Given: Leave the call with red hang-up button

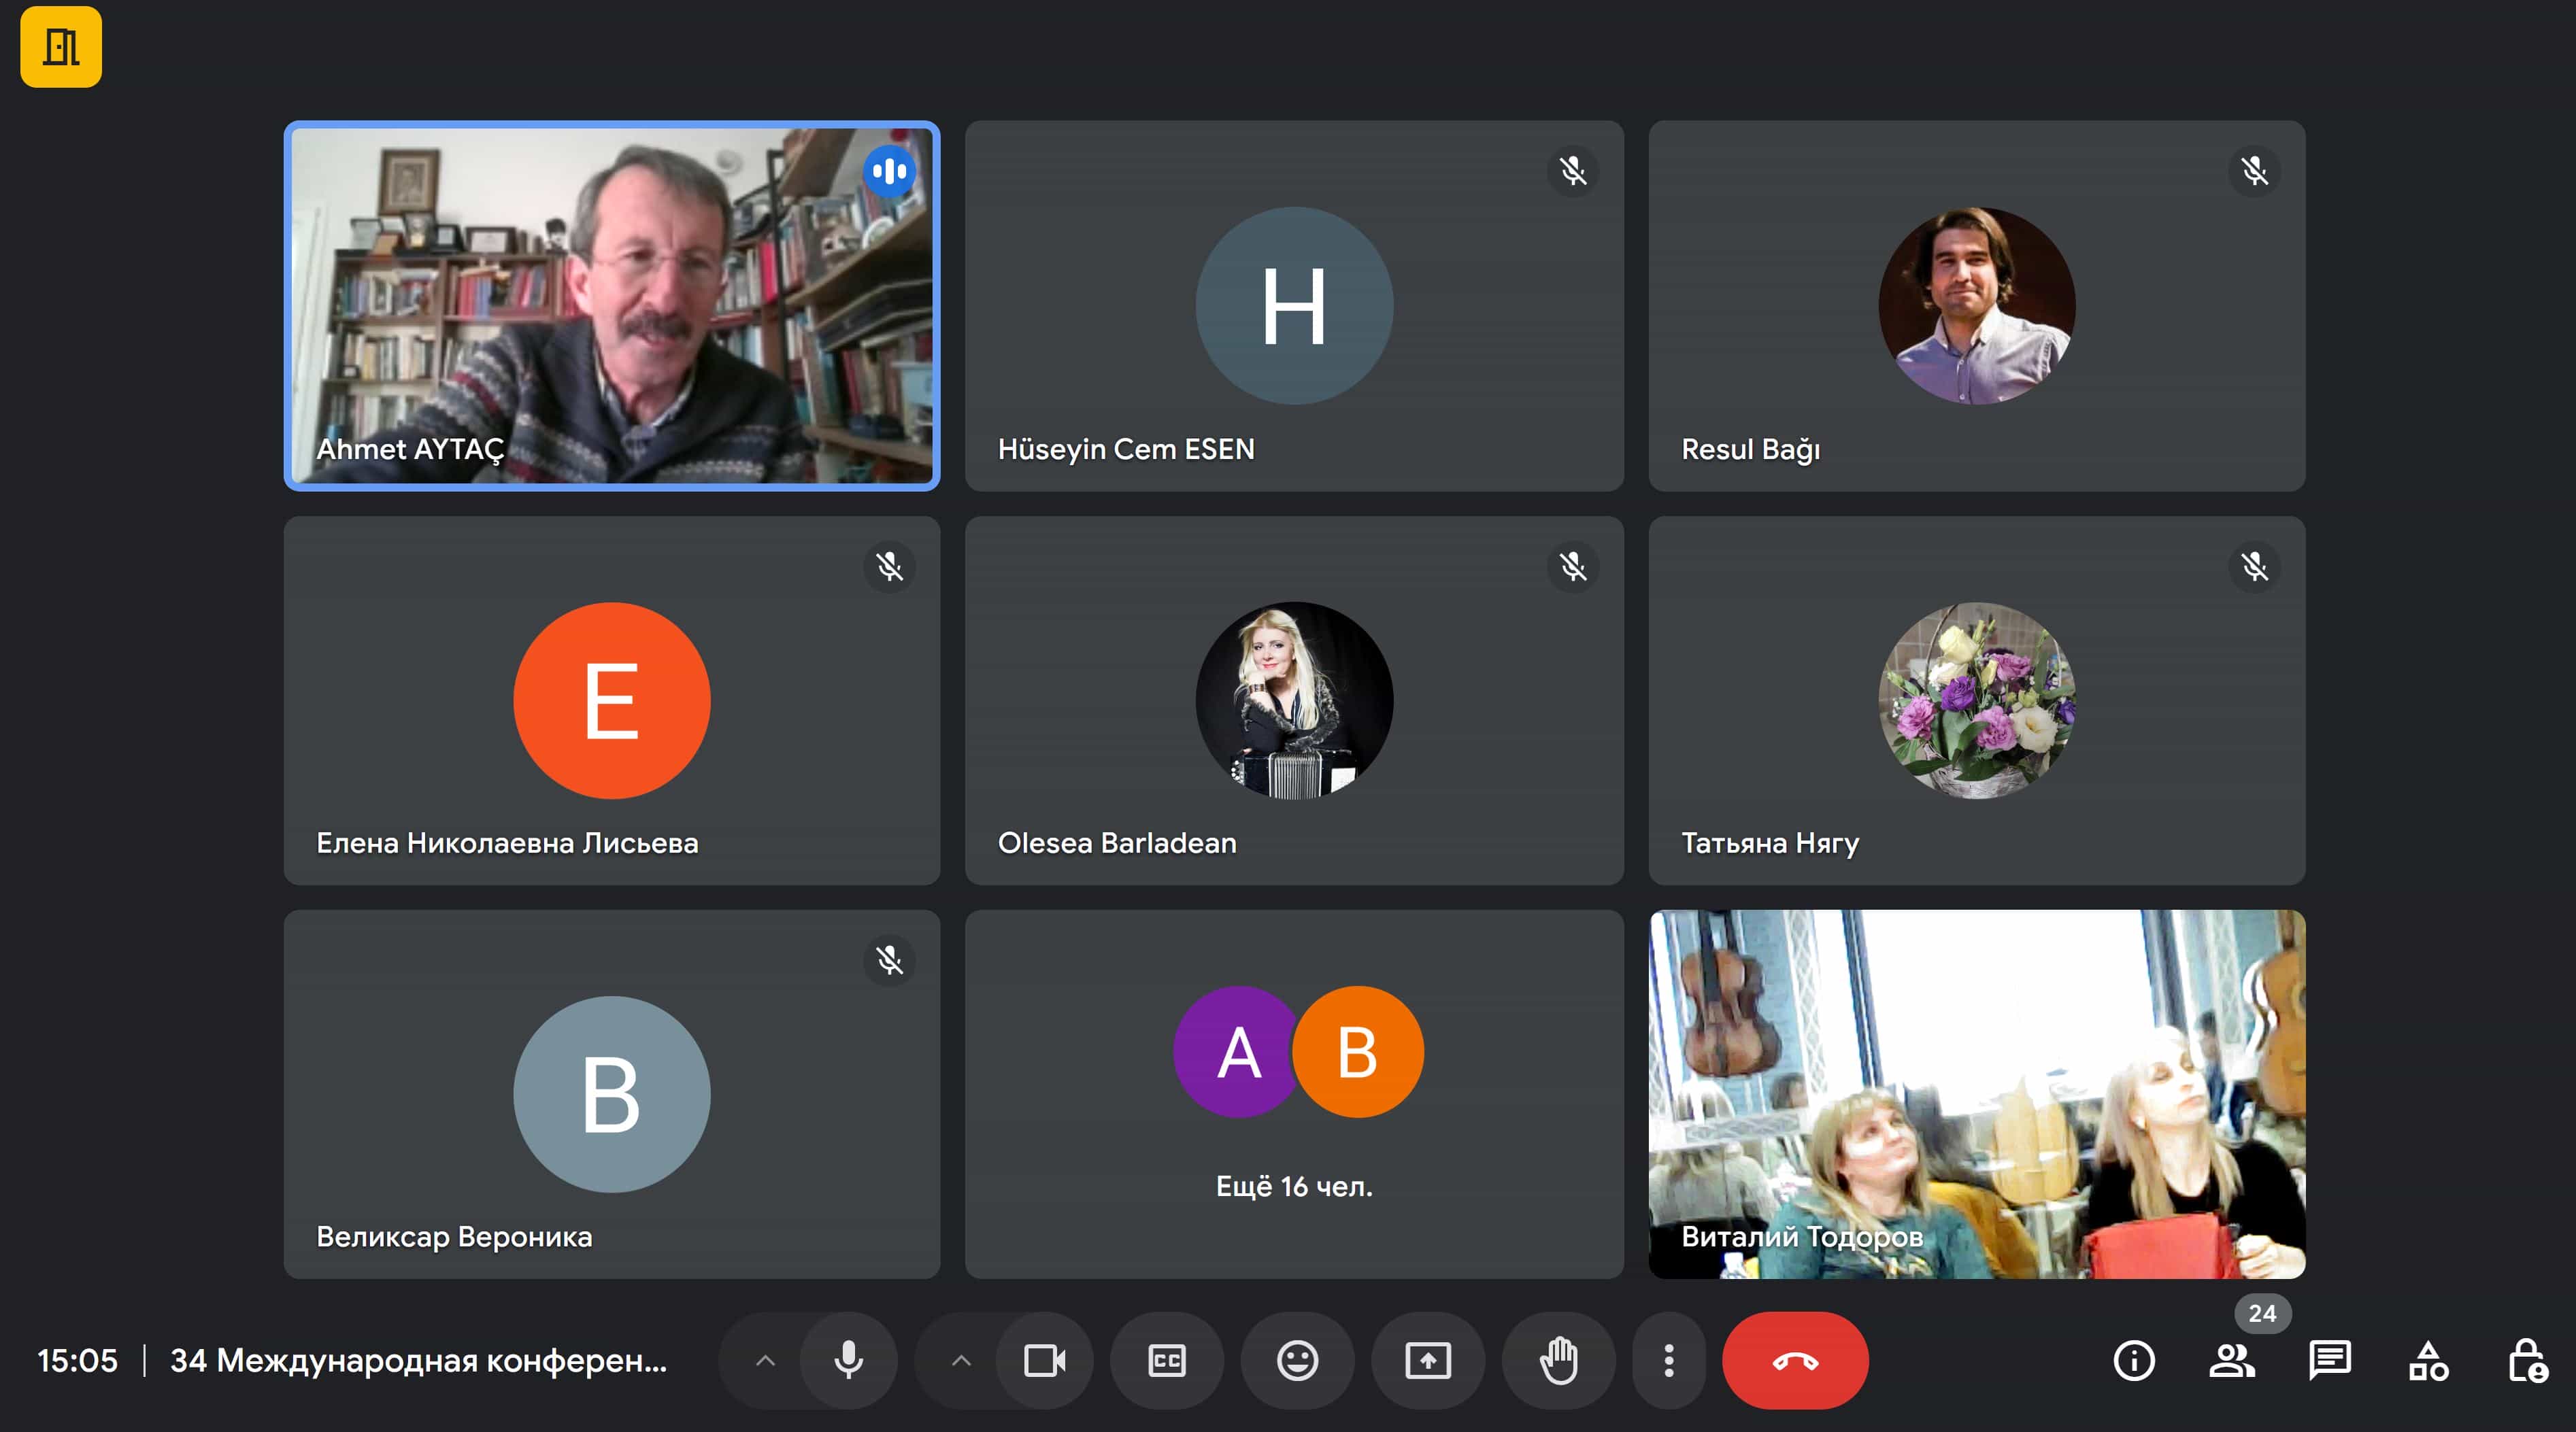Looking at the screenshot, I should (x=1794, y=1360).
